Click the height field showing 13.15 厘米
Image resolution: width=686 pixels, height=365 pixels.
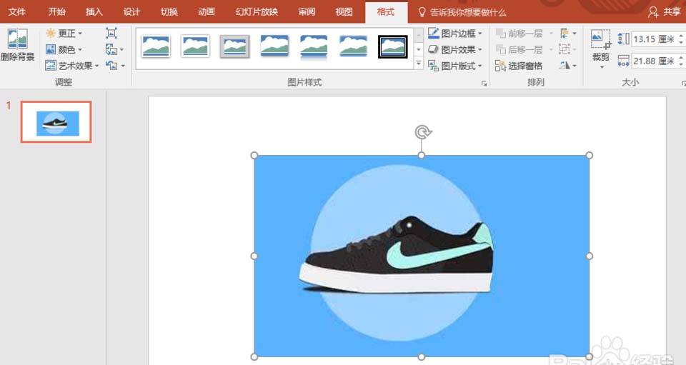[x=655, y=39]
